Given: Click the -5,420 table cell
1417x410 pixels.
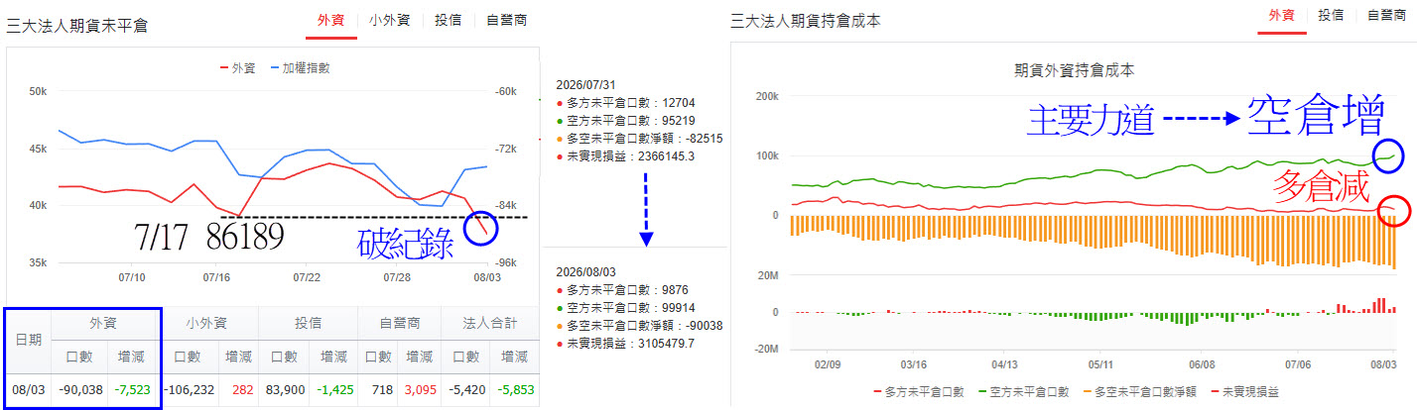Looking at the screenshot, I should [x=468, y=389].
